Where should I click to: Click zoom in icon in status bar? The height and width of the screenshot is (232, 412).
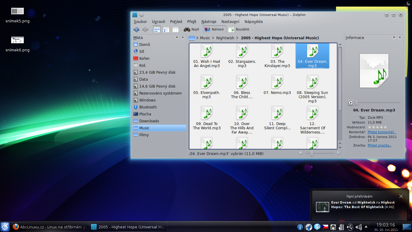pyautogui.click(x=338, y=153)
